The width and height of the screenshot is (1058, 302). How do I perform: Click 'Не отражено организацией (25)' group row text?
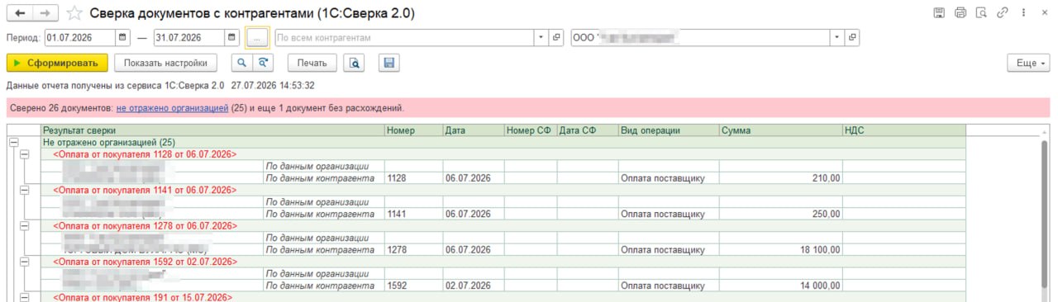109,143
